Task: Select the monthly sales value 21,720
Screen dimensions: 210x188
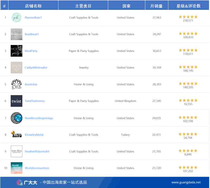Action: 156,168
